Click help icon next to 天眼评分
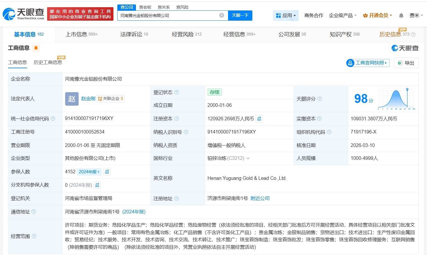427x255 pixels. point(320,99)
